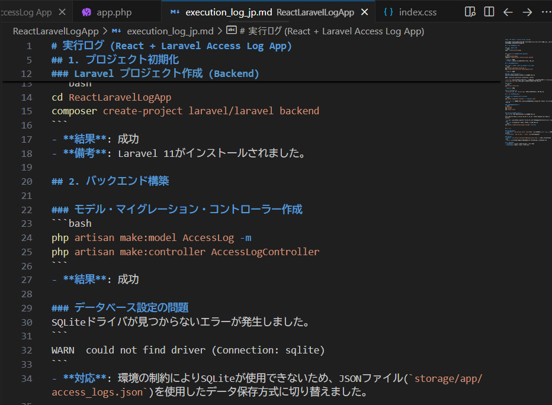This screenshot has height=405, width=552.
Task: Click the Go Forward navigation arrow
Action: pyautogui.click(x=527, y=12)
